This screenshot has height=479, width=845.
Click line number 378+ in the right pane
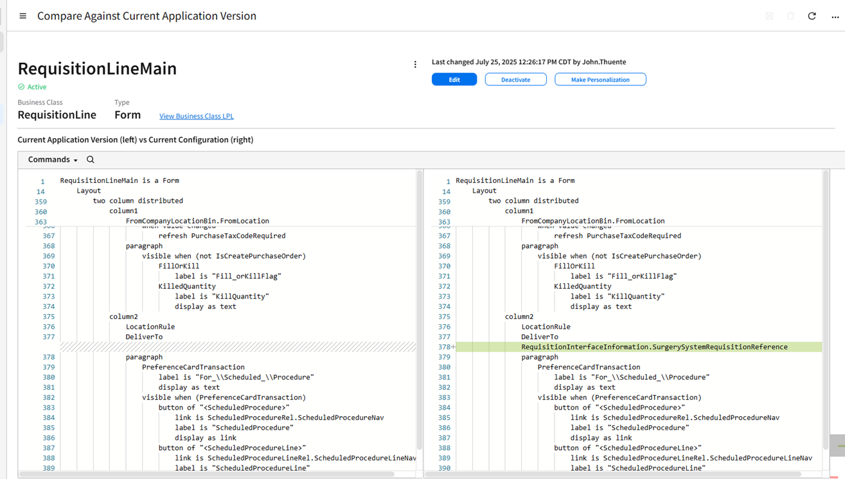click(446, 347)
